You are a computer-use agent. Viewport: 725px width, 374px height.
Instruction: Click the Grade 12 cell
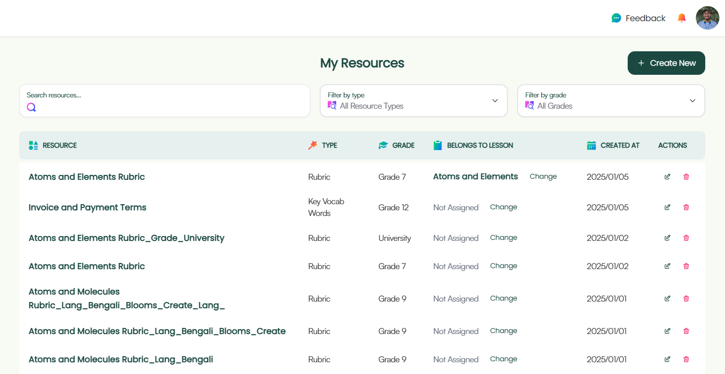pos(394,207)
